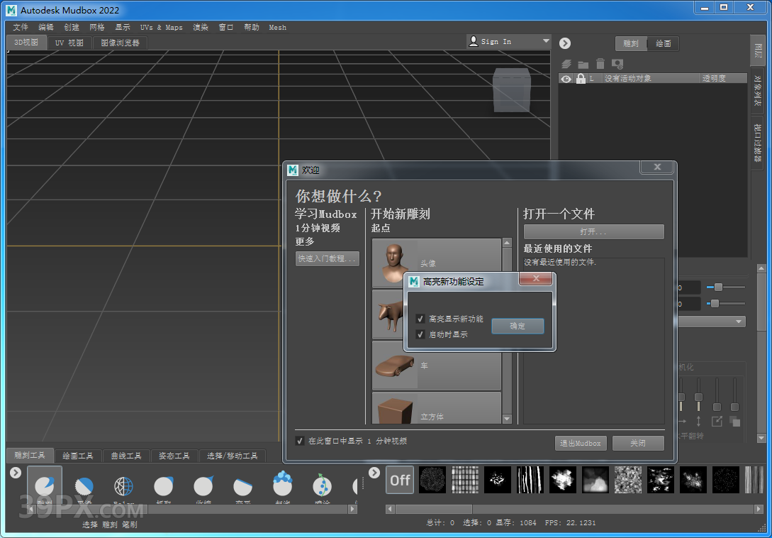Expand the layers panel arrow menu
The width and height of the screenshot is (772, 538).
tap(565, 43)
